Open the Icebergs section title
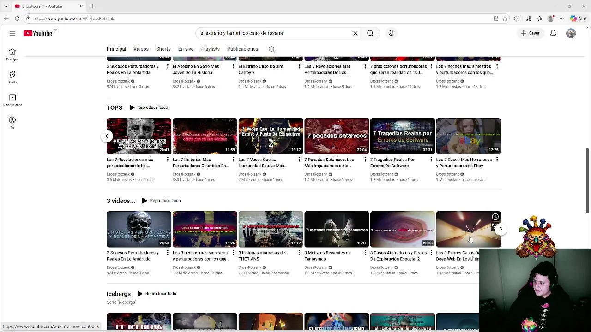This screenshot has width=591, height=332. (119, 294)
